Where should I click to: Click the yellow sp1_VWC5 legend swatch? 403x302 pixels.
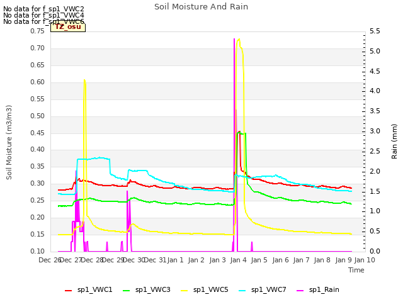coord(184,291)
